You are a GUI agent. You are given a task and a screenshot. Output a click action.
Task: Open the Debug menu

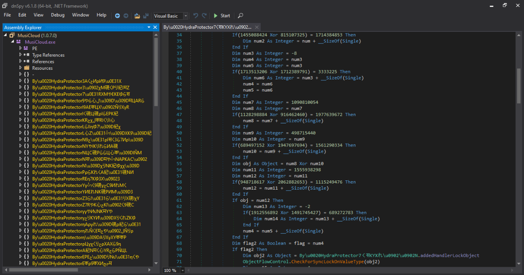click(x=58, y=15)
